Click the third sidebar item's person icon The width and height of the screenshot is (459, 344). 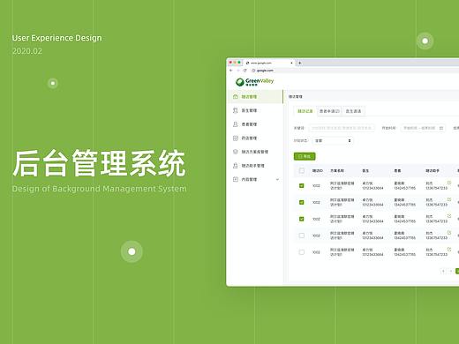[x=236, y=124]
